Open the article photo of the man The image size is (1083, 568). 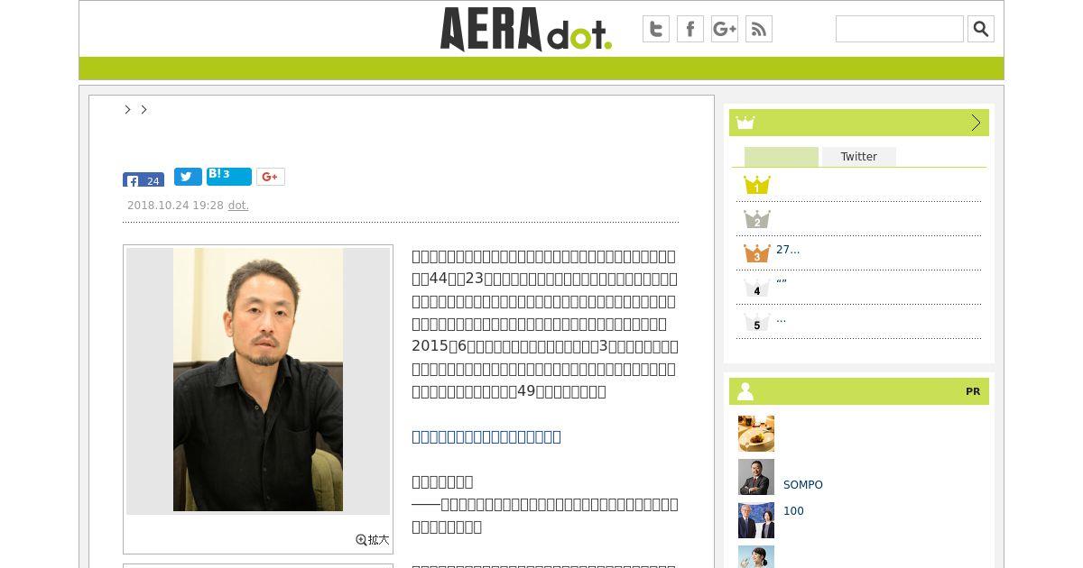[258, 380]
